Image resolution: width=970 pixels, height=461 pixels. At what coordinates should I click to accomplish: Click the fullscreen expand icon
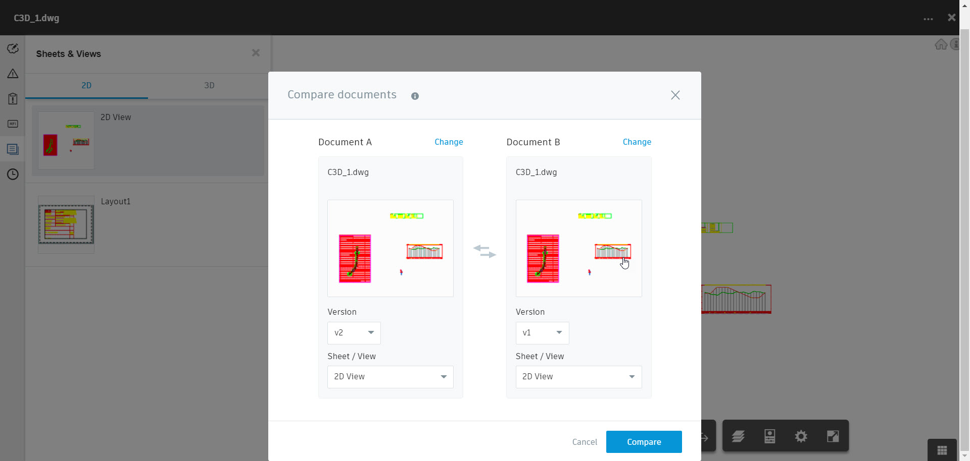tap(833, 436)
